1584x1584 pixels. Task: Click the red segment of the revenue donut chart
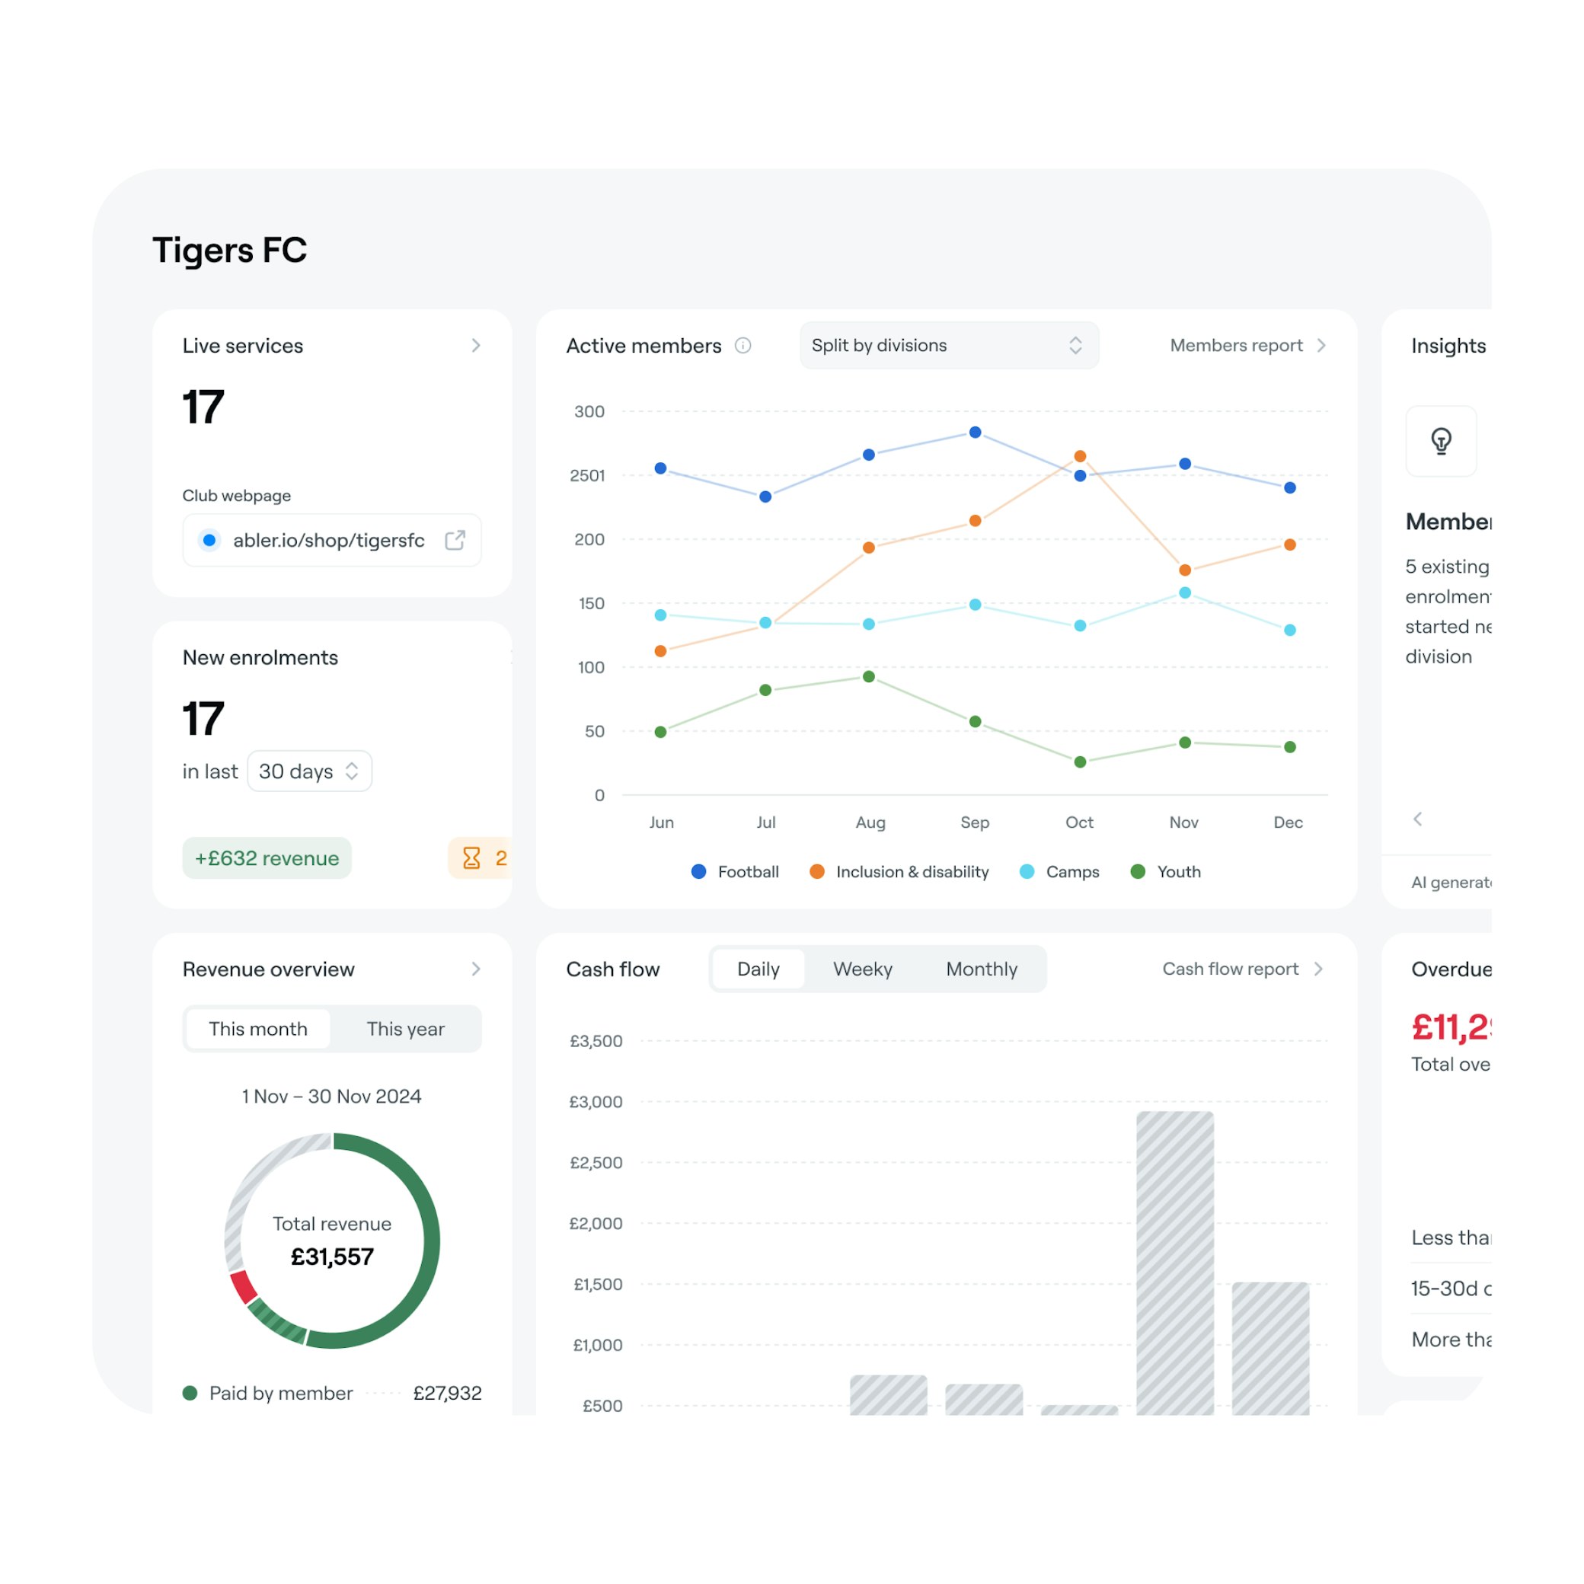(244, 1285)
